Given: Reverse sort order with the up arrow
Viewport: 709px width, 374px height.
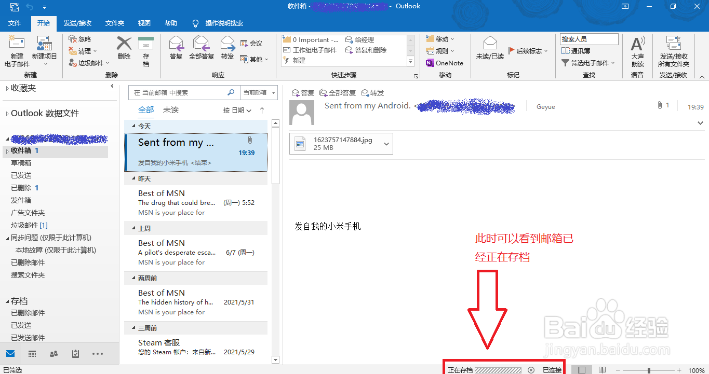Looking at the screenshot, I should [x=262, y=110].
